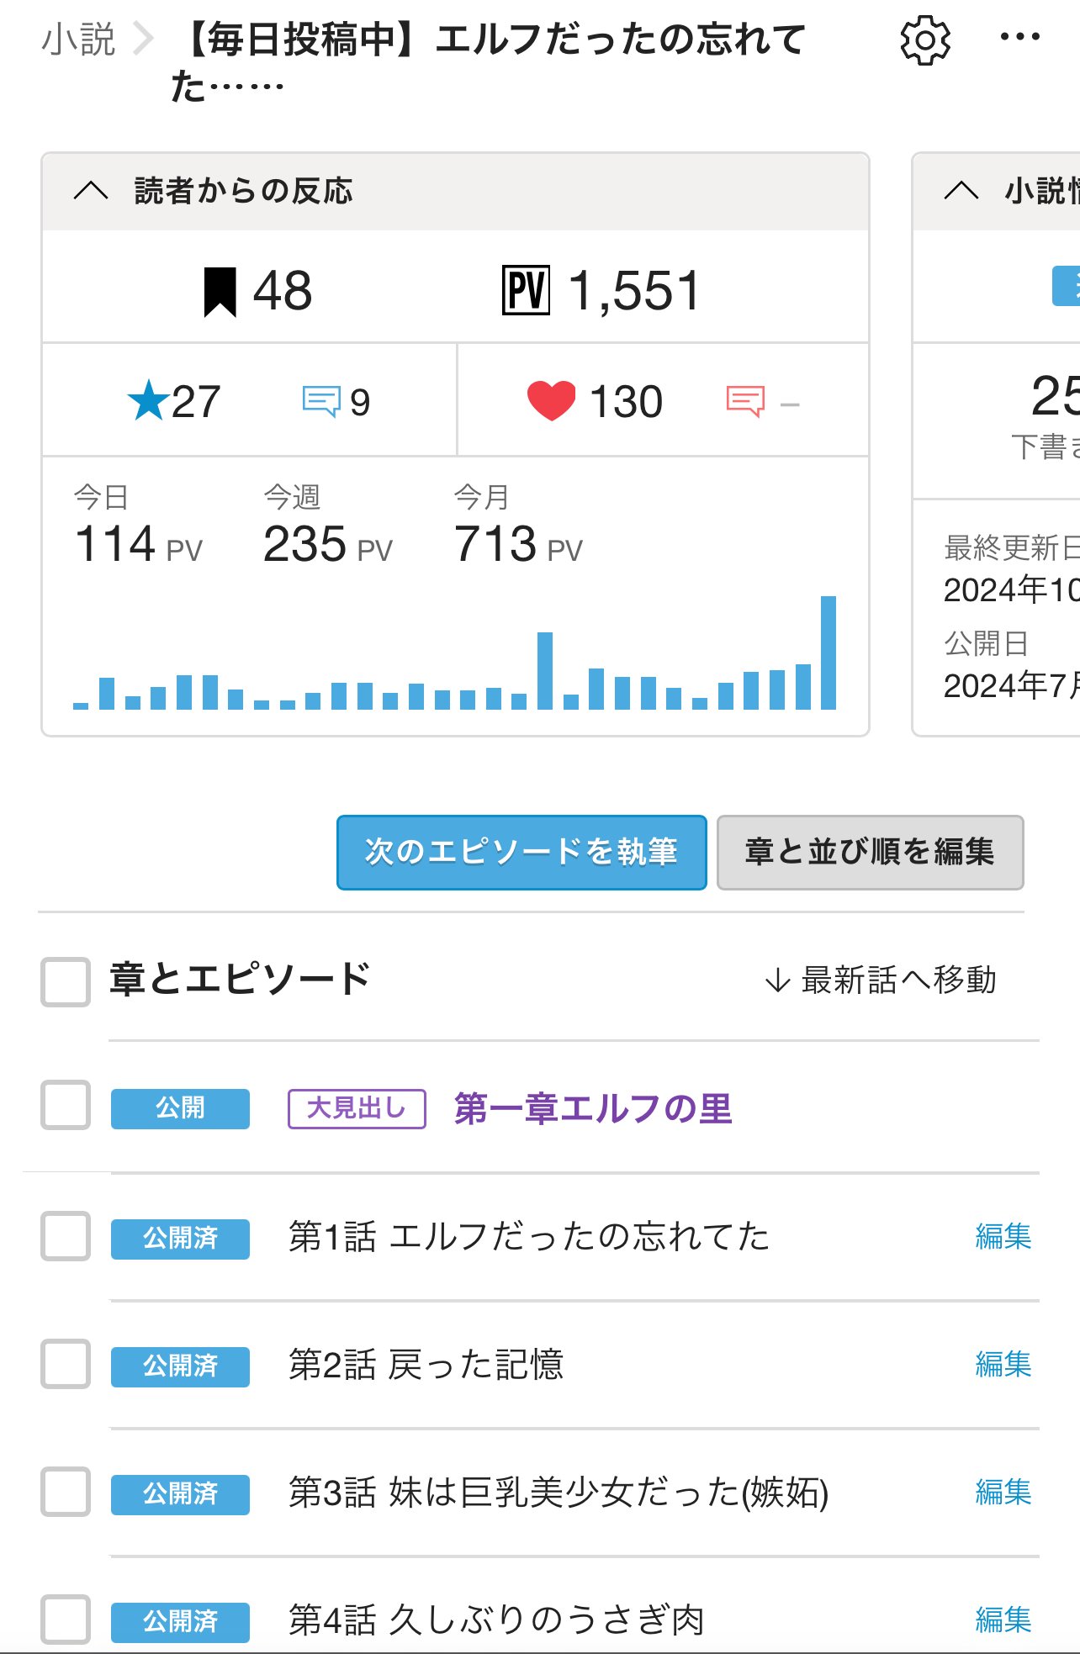Screen dimensions: 1080x1654
Task: Check the box for 第1話 エルフだったの忘れてた
Action: point(66,1236)
